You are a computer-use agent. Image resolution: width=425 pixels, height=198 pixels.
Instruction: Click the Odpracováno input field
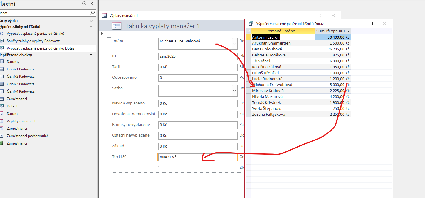click(x=198, y=78)
